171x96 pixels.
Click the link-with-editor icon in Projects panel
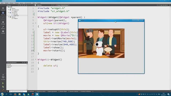[22, 5]
